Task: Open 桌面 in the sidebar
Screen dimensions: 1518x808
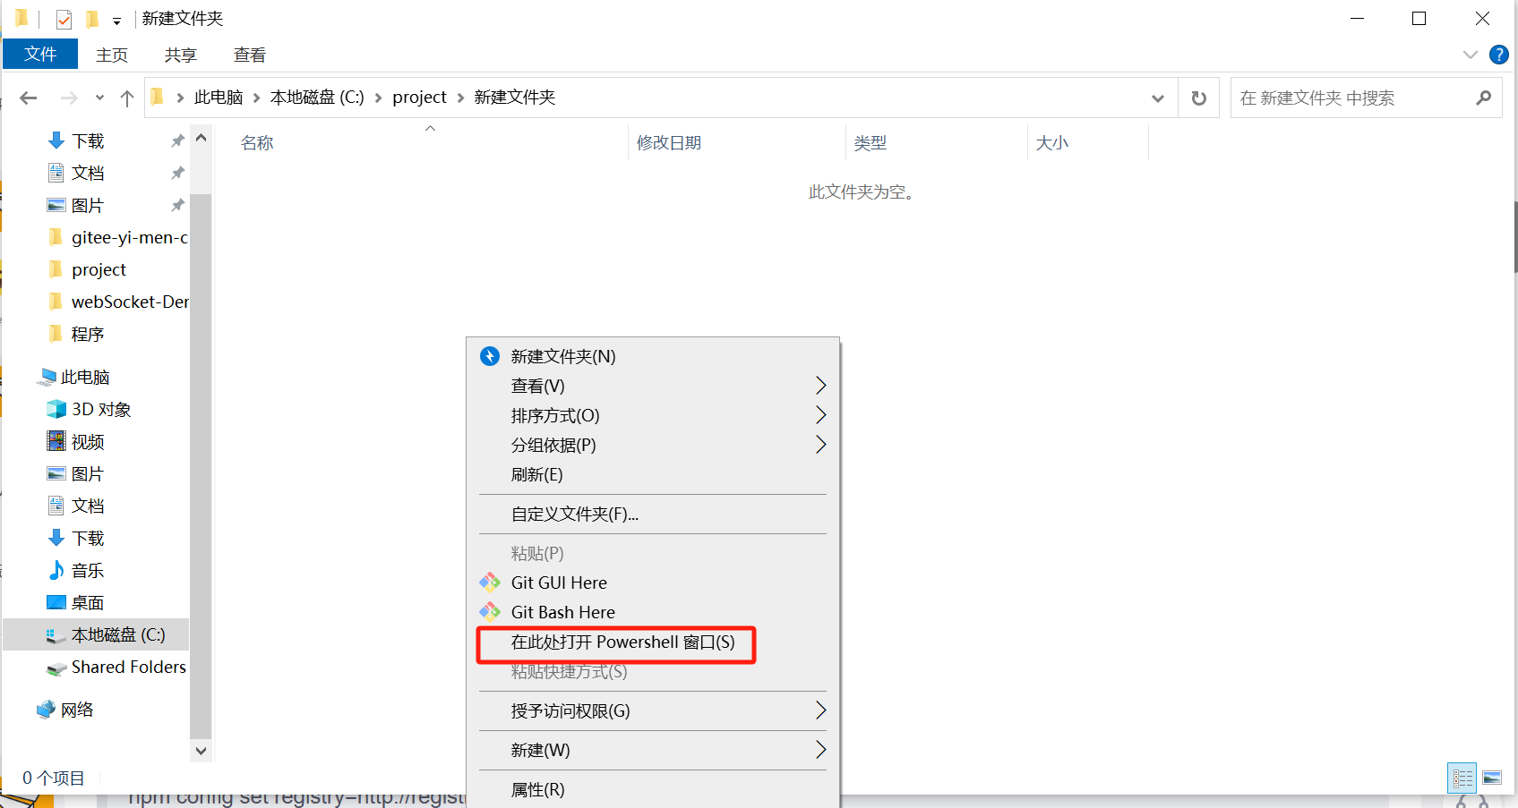Action: coord(76,602)
